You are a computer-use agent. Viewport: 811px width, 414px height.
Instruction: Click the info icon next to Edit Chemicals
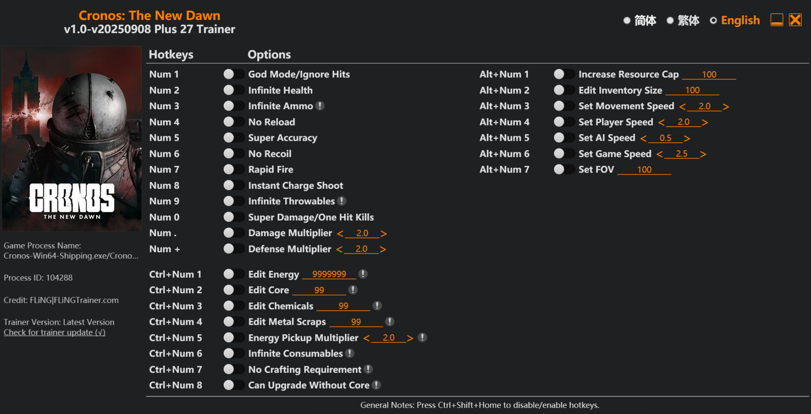[x=377, y=305]
